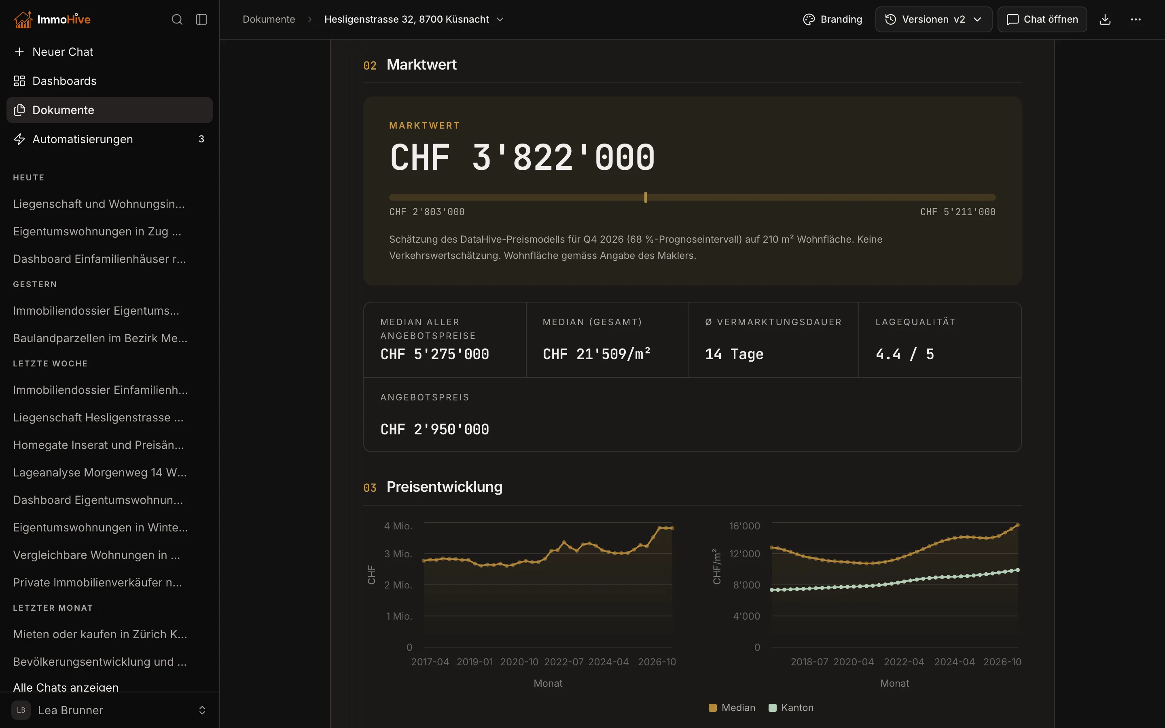
Task: Open the three-dots more options menu
Action: coord(1135,19)
